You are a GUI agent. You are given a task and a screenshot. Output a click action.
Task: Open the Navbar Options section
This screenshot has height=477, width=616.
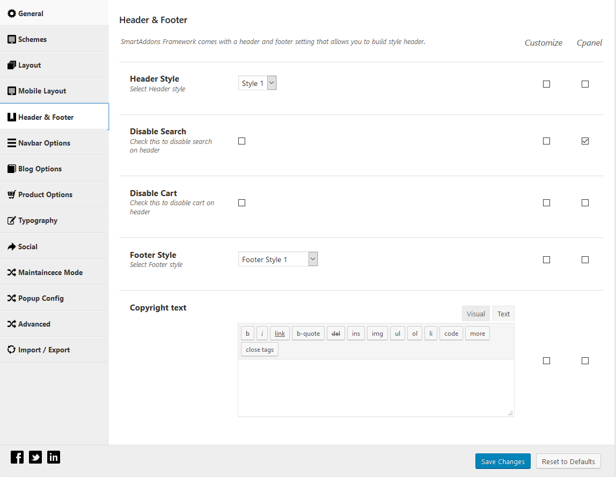click(54, 143)
